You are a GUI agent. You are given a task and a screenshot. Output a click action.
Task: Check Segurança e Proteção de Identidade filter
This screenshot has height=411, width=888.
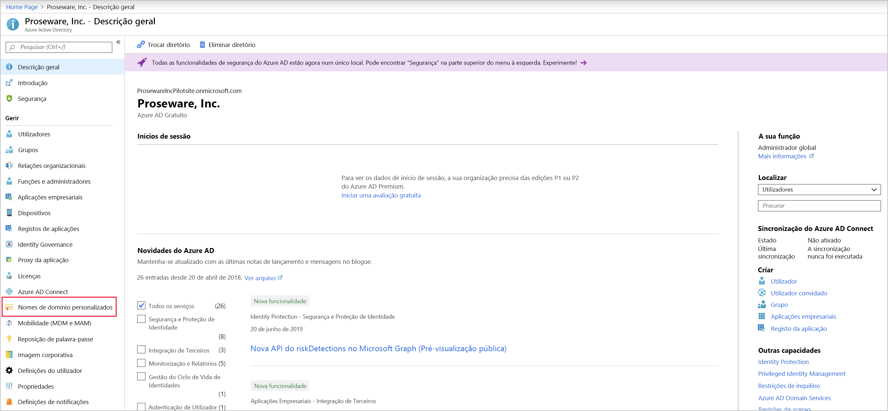click(141, 319)
